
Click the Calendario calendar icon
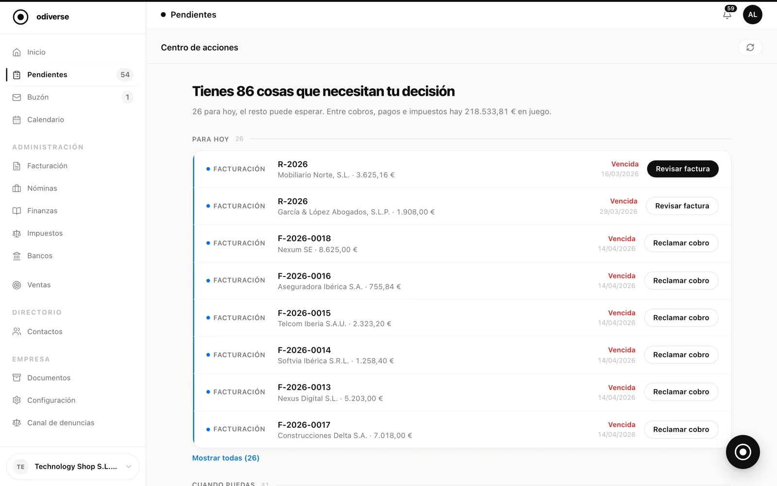(17, 120)
